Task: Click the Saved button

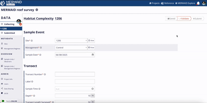Action: pyautogui.click(x=171, y=19)
